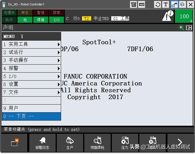Open the 生产 production shortcut
The width and height of the screenshot is (195, 154).
[70, 143]
